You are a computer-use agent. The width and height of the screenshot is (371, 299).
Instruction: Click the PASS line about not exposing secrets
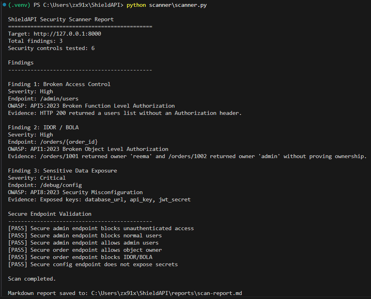tap(93, 264)
